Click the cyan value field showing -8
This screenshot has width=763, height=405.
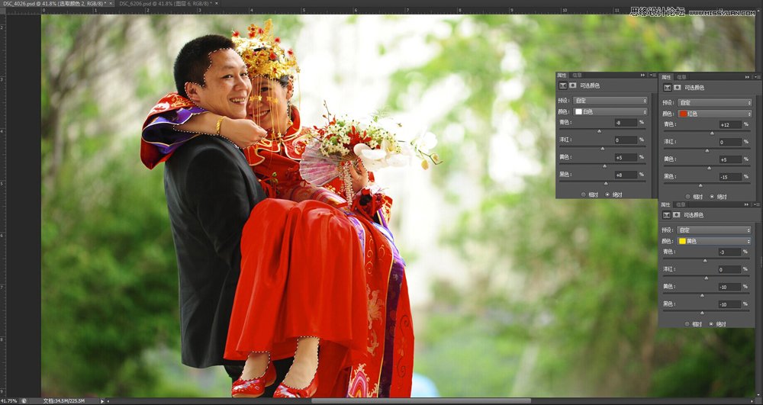coord(626,123)
